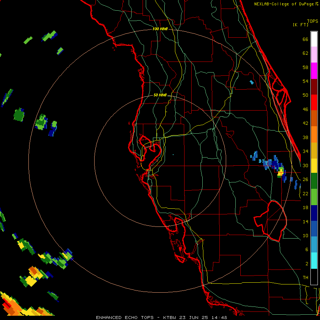Screen dimensions: 320x320
Task: Click the 100 NMI range ring label
Action: [160, 29]
